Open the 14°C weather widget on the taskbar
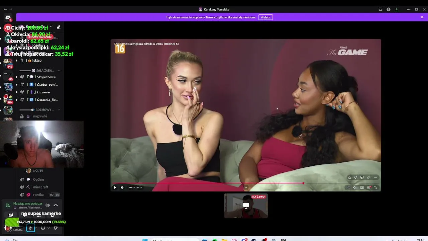The height and width of the screenshot is (241, 428). point(10,240)
